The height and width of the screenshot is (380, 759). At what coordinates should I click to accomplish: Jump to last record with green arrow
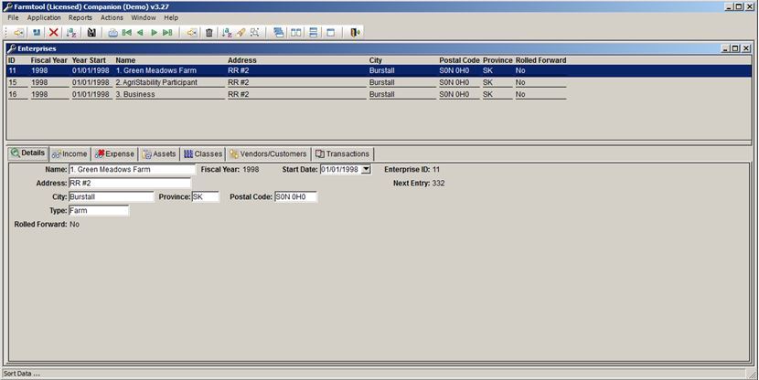point(167,32)
